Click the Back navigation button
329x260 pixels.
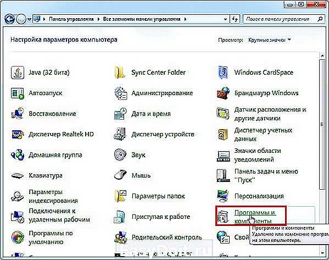click(x=9, y=19)
